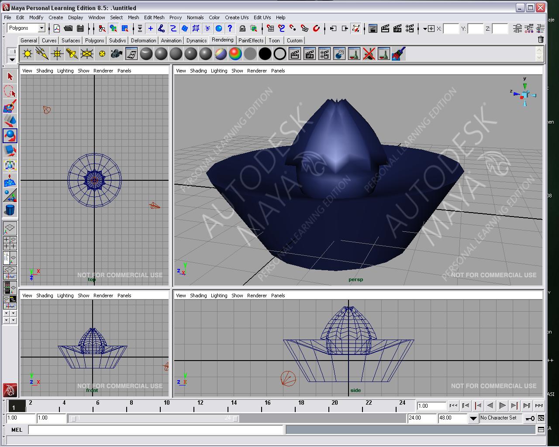
Task: Toggle snap to grids
Action: pos(270,28)
